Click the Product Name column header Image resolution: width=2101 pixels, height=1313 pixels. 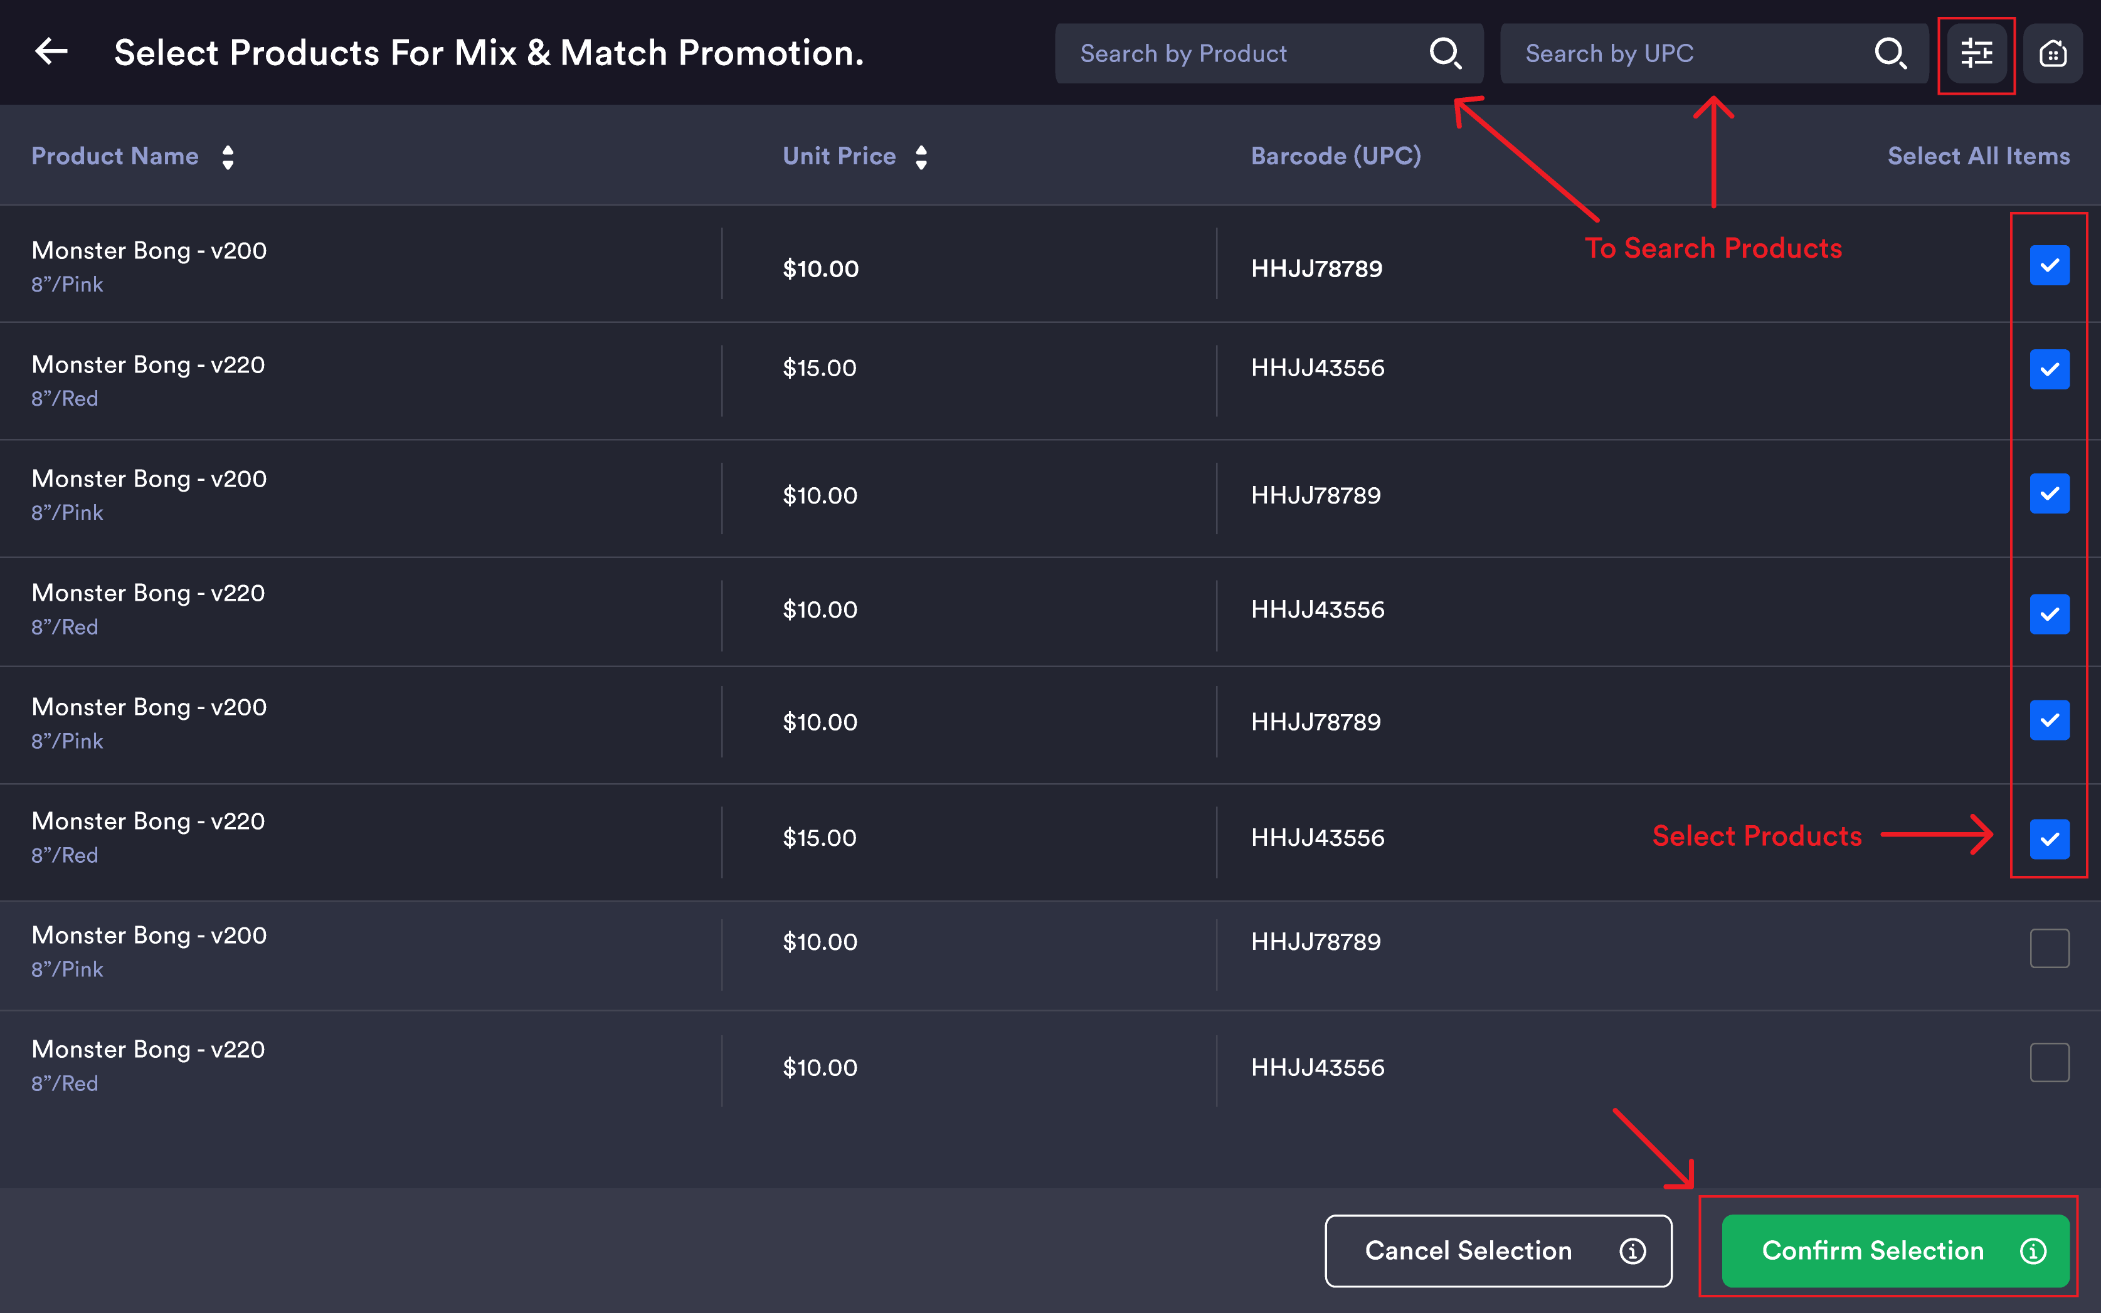(115, 156)
